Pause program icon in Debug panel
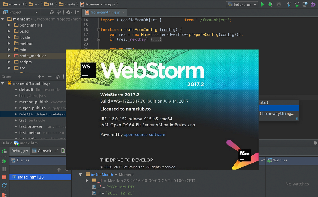The image size is (318, 197). [4, 169]
